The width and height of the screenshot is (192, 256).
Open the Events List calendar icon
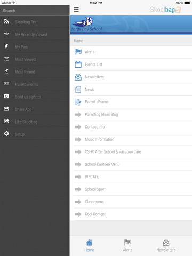click(78, 65)
